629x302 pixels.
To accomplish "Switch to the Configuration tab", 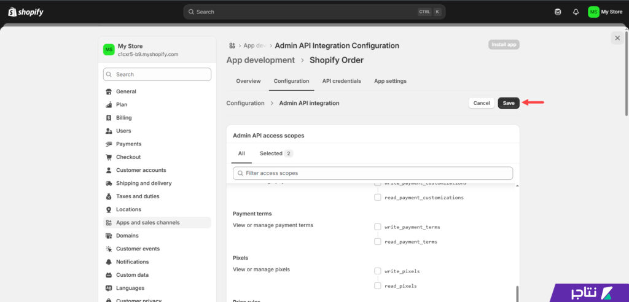I will tap(291, 81).
